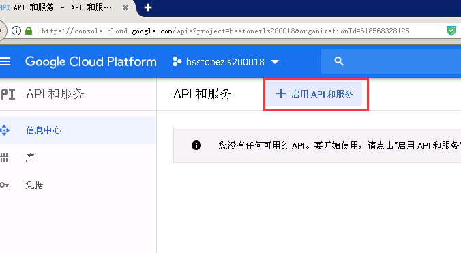This screenshot has width=461, height=253.
Task: Click the 凭据 key icon
Action: point(4,185)
